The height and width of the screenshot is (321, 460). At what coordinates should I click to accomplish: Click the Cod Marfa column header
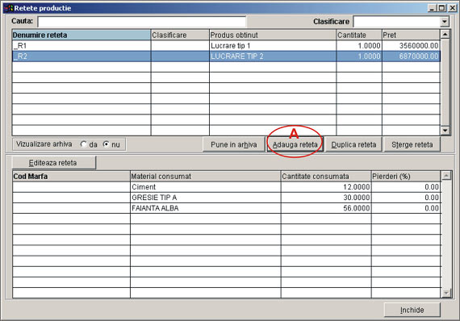click(x=71, y=176)
